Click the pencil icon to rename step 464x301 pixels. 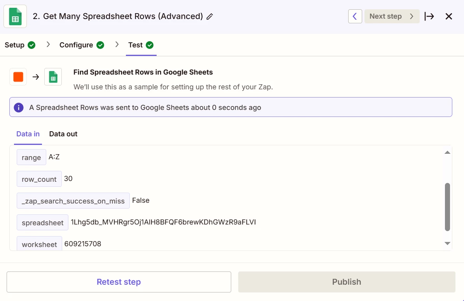pos(210,17)
